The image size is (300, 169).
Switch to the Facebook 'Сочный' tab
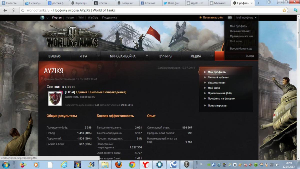coord(151,3)
